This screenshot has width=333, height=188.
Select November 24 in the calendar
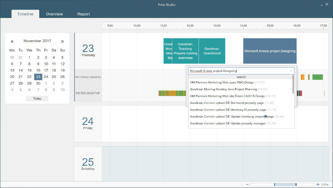(46, 77)
